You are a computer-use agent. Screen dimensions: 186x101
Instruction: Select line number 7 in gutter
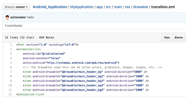point(11,72)
